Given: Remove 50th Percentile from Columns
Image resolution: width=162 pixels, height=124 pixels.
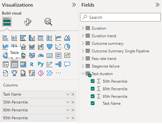Looking at the screenshot, I should [73, 102].
